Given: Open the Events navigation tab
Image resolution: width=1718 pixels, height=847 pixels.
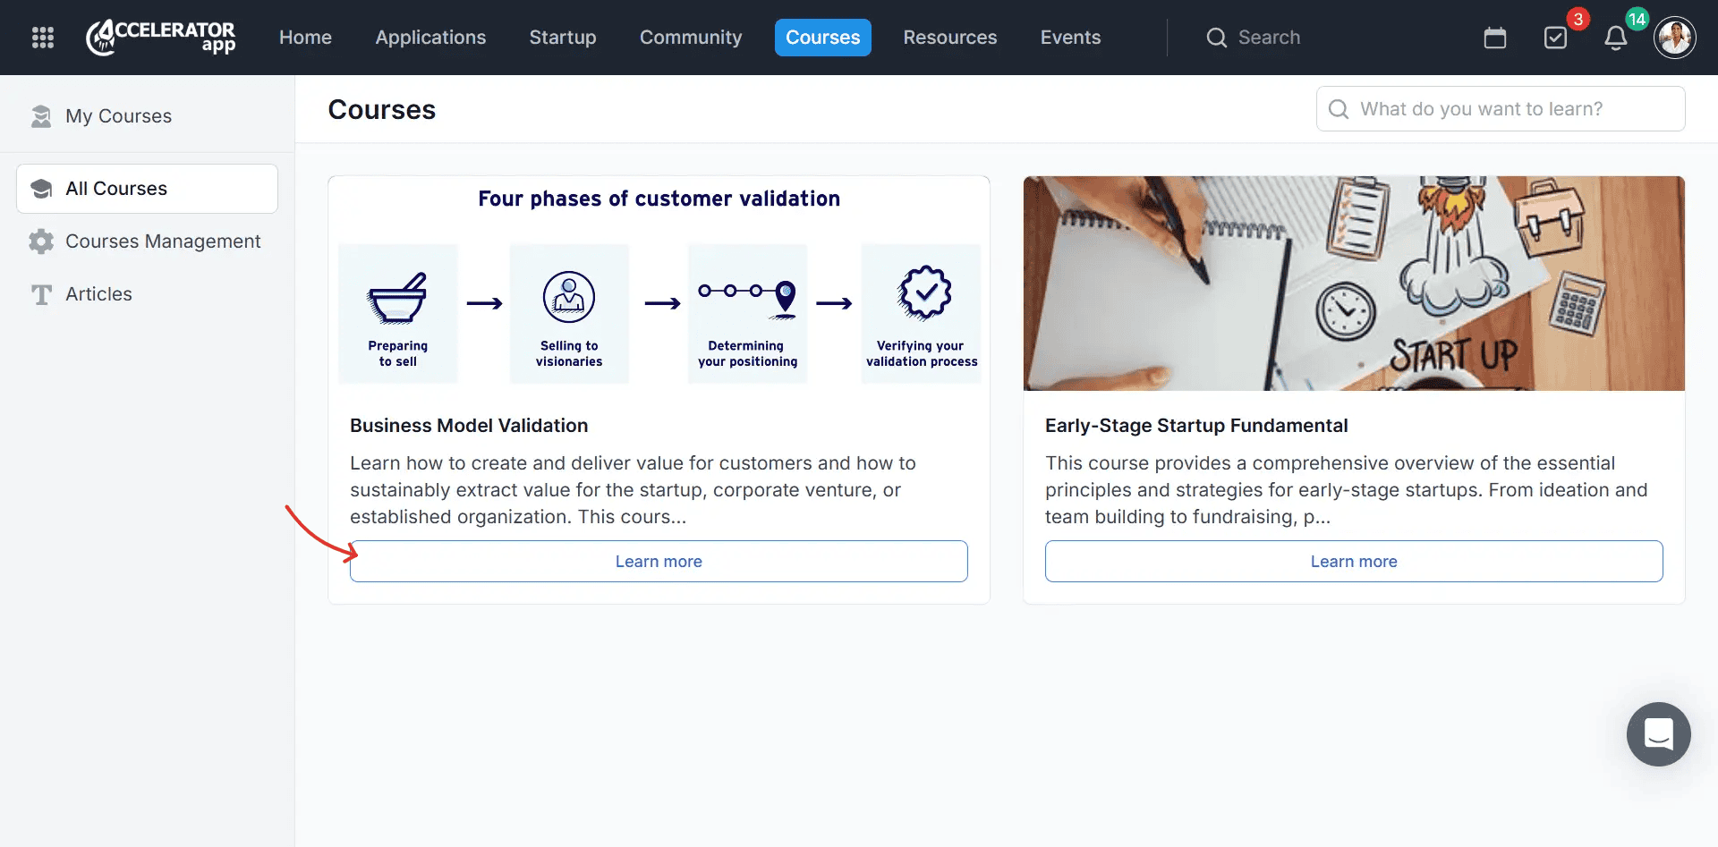Looking at the screenshot, I should [x=1070, y=38].
